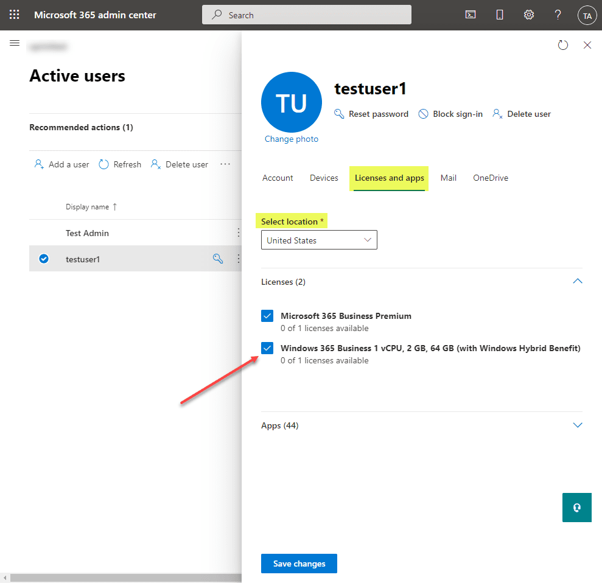Click Delete user in the user panel

pyautogui.click(x=522, y=114)
